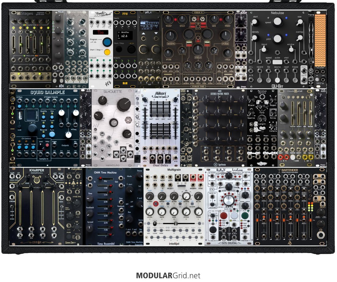Open the PPW expander module
The width and height of the screenshot is (337, 282).
pos(125,49)
